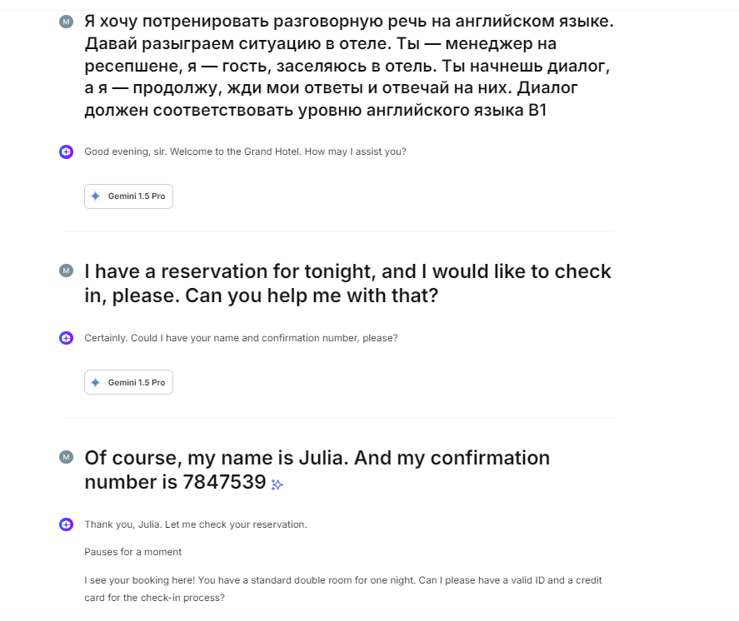Click the AI avatar beside "Thank you, Julia"
Viewport: 739px width, 621px height.
[x=67, y=524]
